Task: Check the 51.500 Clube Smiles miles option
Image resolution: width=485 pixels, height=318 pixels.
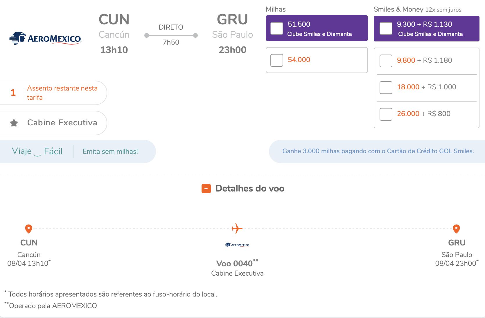Action: [277, 28]
